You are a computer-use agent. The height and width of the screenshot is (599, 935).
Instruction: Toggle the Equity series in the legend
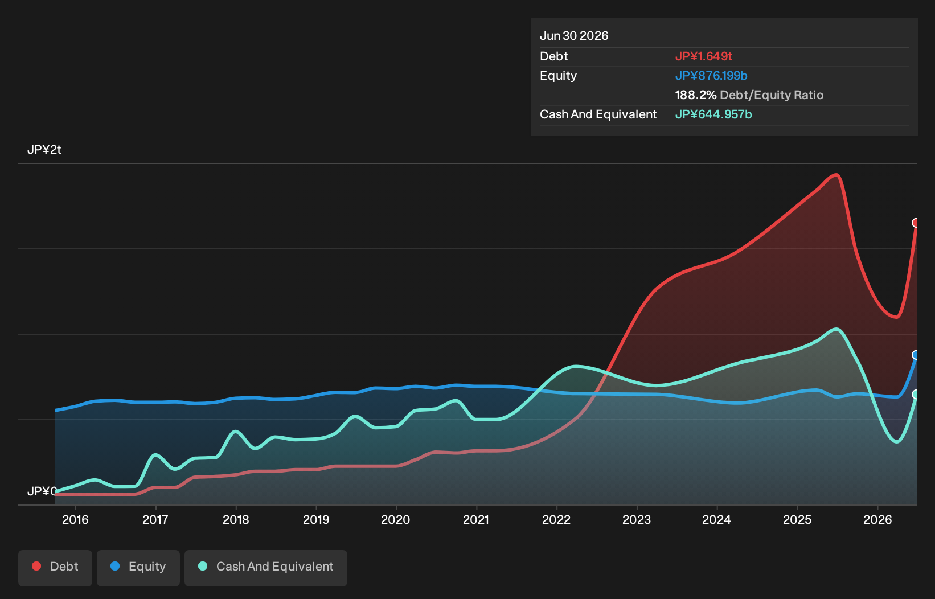click(138, 568)
